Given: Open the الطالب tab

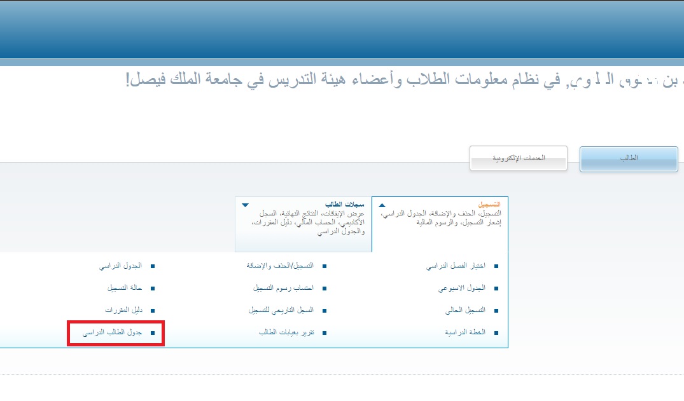Looking at the screenshot, I should tap(629, 158).
